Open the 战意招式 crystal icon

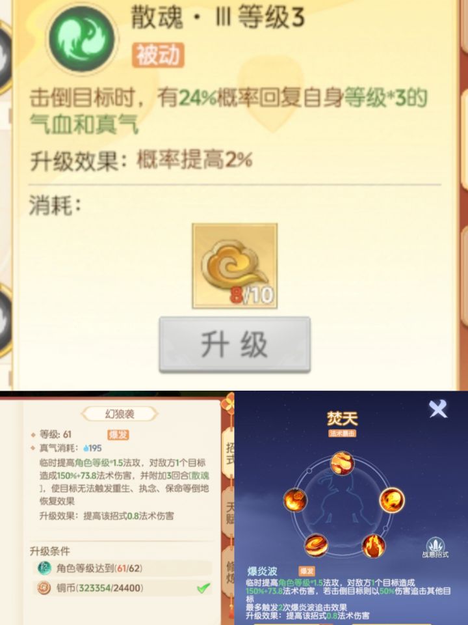pyautogui.click(x=435, y=547)
